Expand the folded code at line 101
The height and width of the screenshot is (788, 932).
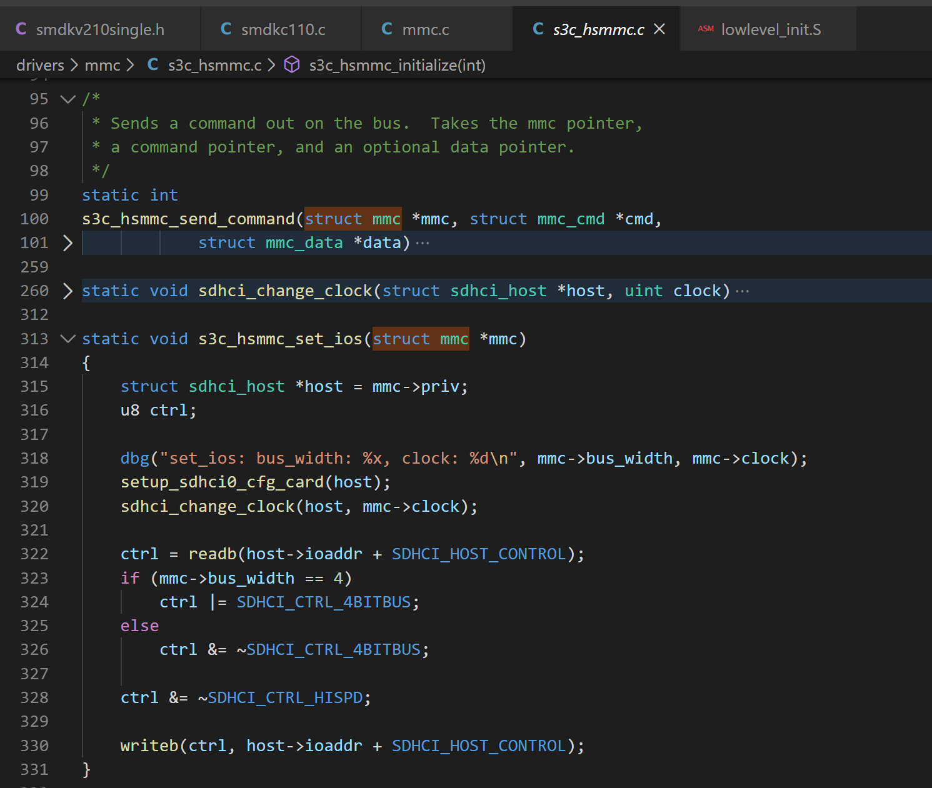(x=68, y=242)
